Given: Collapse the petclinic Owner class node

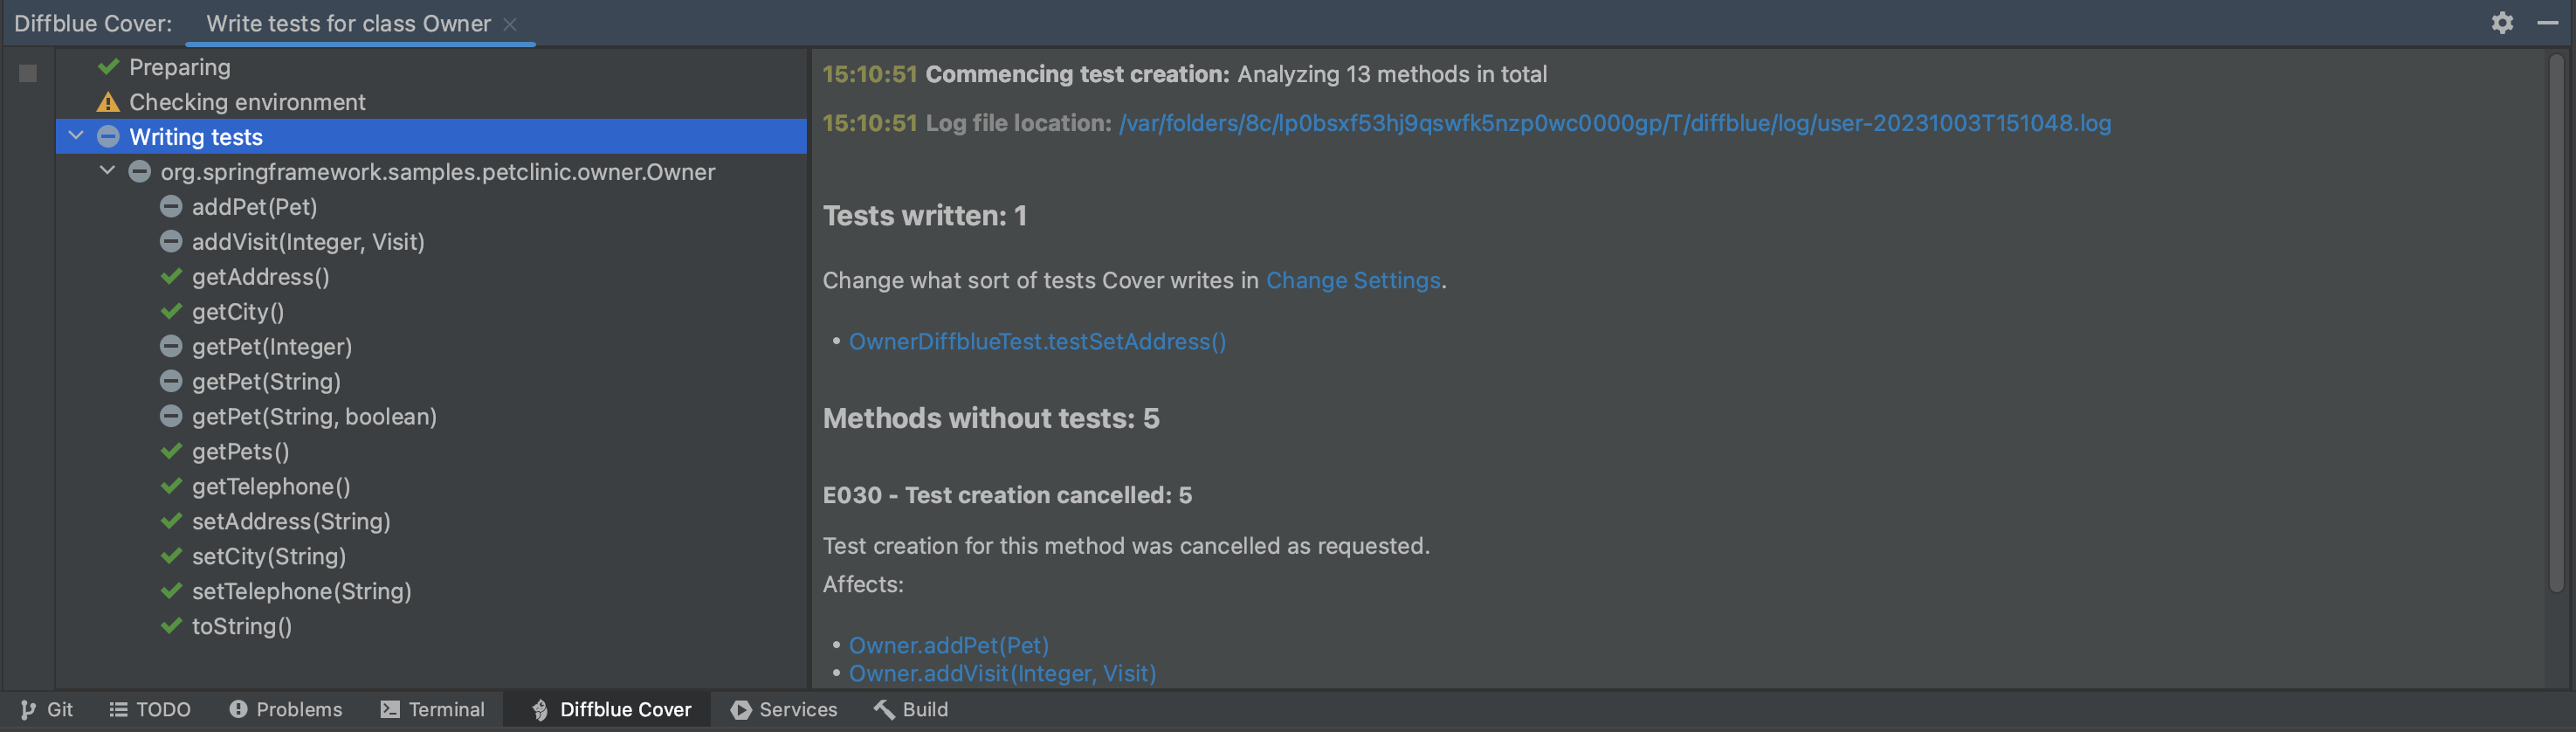Looking at the screenshot, I should (x=107, y=171).
